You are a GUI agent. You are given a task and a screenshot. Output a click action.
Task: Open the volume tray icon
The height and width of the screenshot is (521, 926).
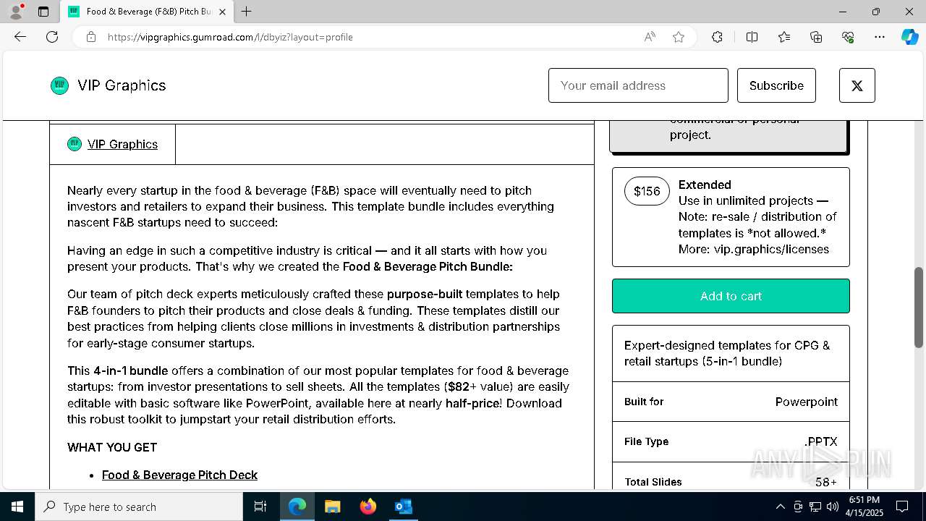tap(832, 507)
